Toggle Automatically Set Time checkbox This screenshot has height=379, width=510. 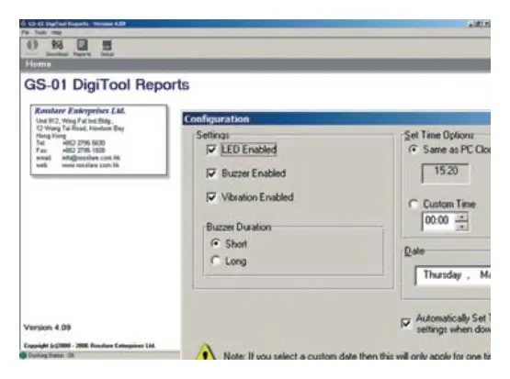pyautogui.click(x=406, y=323)
